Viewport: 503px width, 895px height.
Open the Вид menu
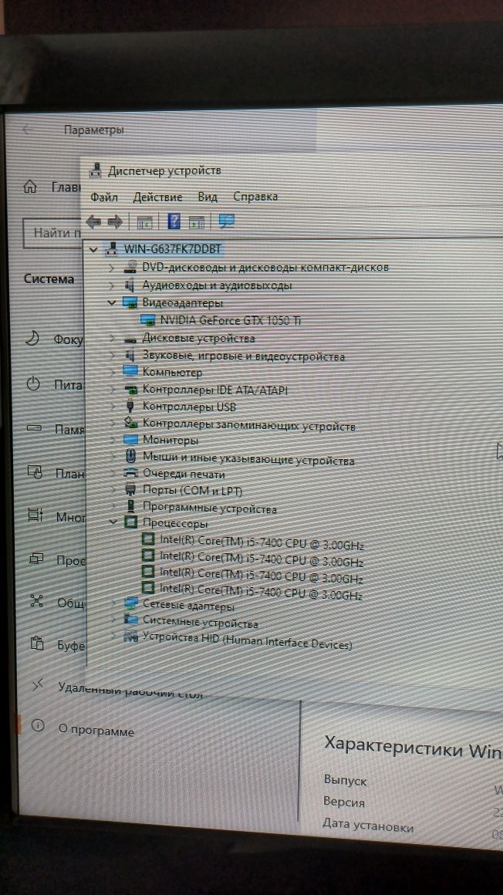pos(208,197)
